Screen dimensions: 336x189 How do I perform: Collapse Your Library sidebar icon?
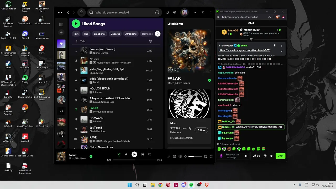click(61, 24)
